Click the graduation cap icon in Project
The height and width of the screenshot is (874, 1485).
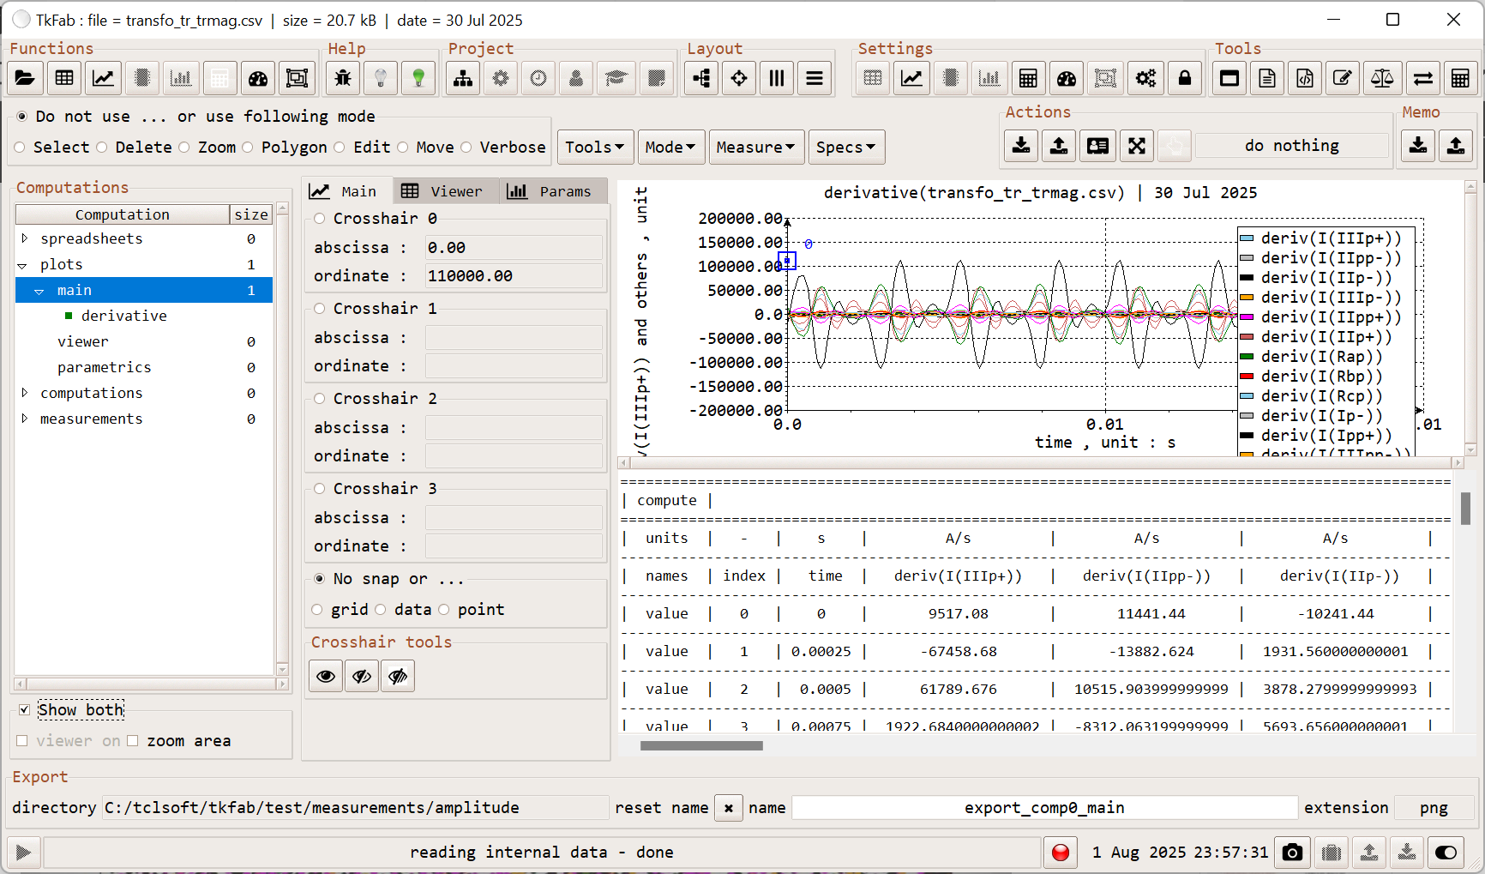[x=616, y=78]
